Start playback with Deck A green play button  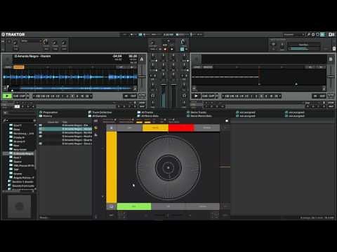coord(7,96)
